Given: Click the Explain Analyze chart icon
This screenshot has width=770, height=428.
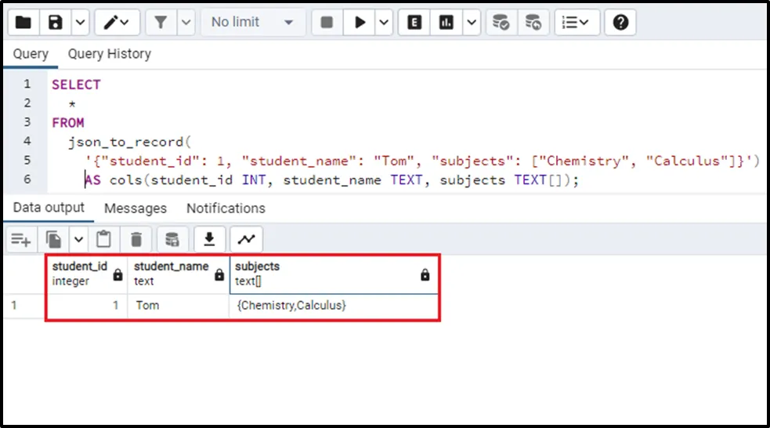Looking at the screenshot, I should (x=446, y=23).
